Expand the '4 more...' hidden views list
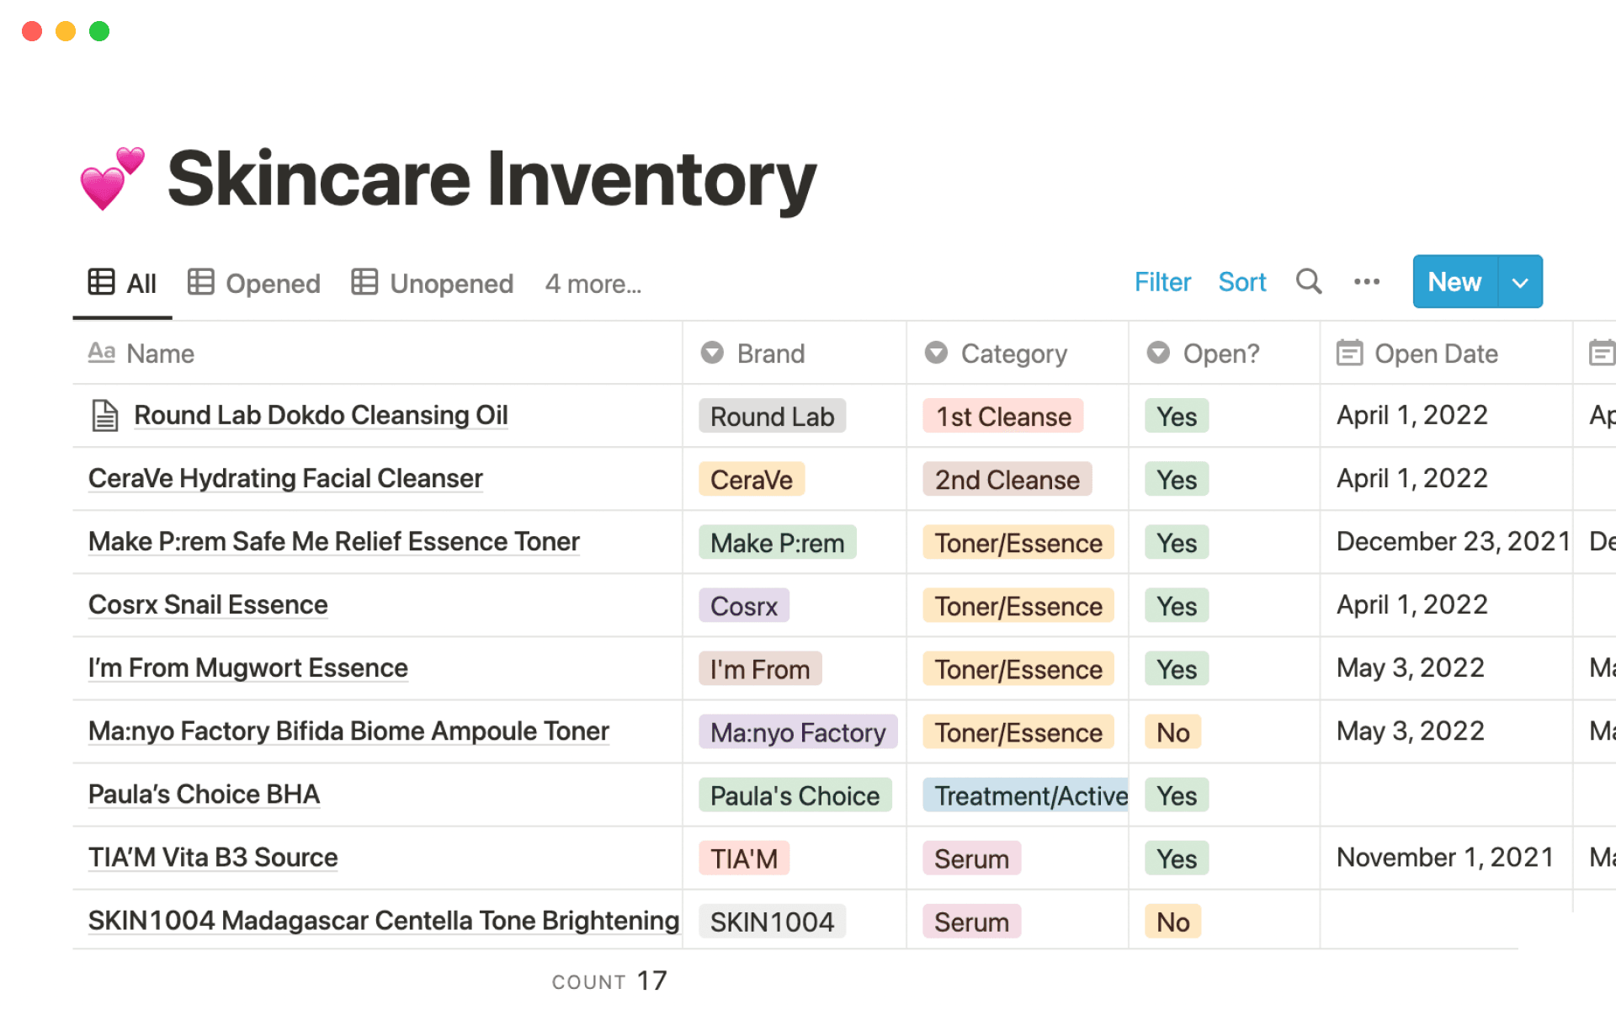This screenshot has height=1010, width=1616. pyautogui.click(x=593, y=284)
